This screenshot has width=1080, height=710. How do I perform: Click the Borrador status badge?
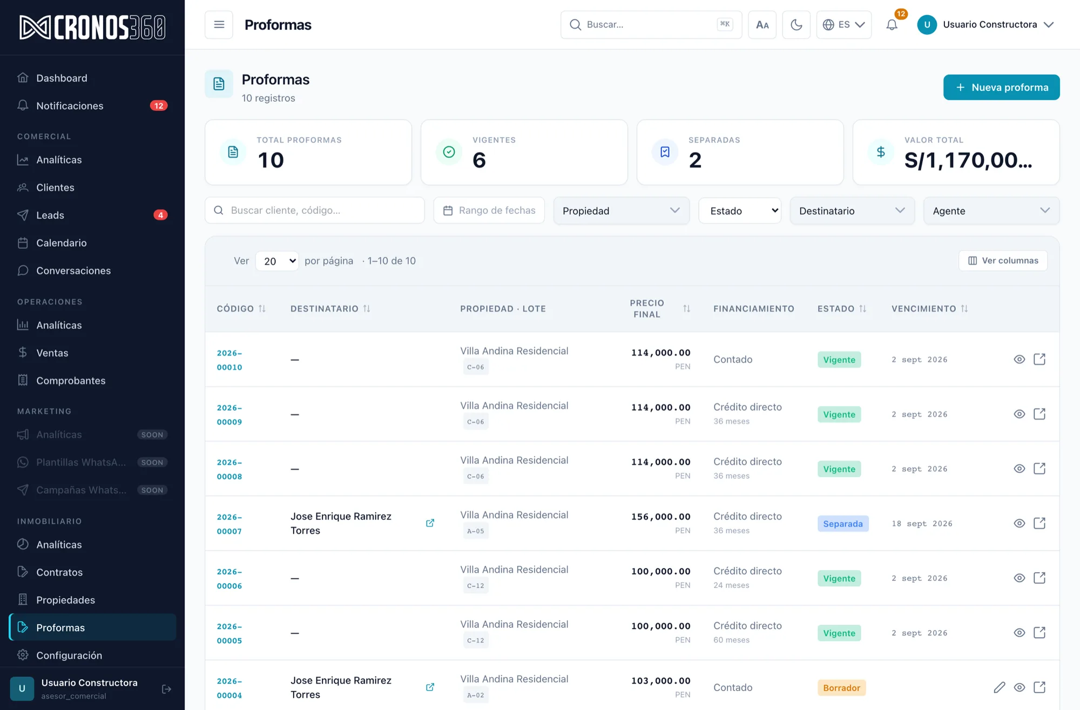[841, 688]
